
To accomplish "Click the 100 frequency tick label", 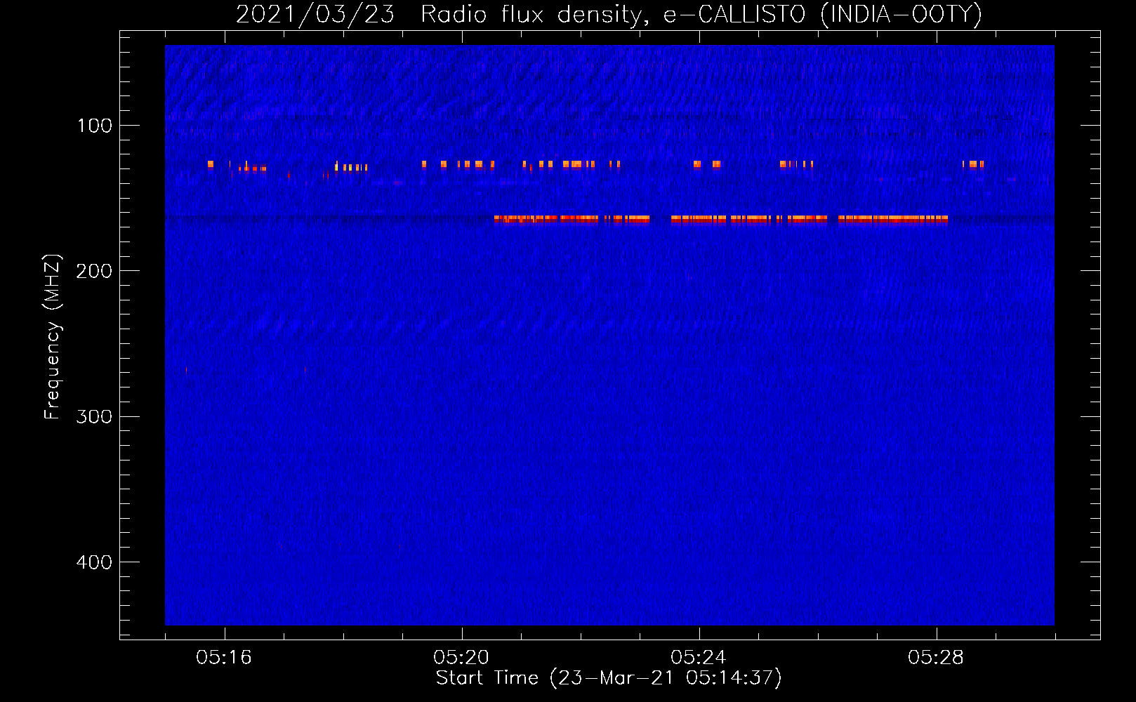I will point(95,126).
